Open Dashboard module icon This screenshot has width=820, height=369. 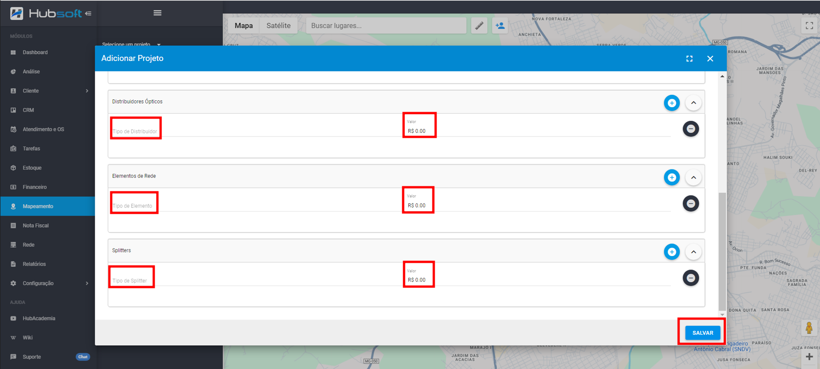[x=13, y=52]
